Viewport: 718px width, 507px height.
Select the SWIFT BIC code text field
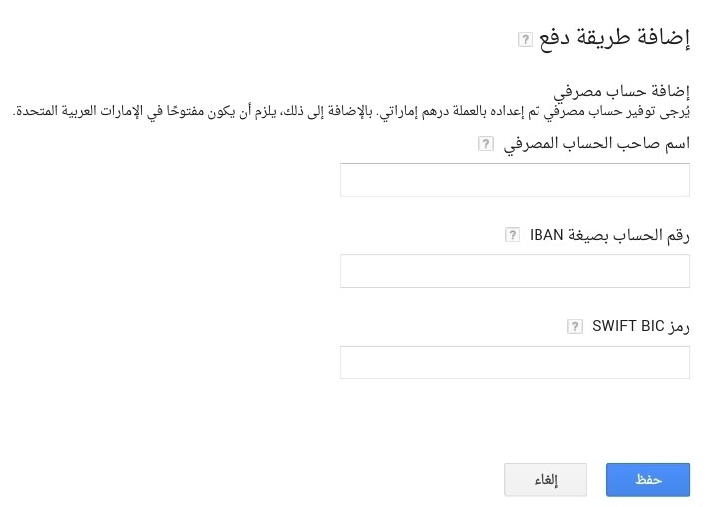515,362
